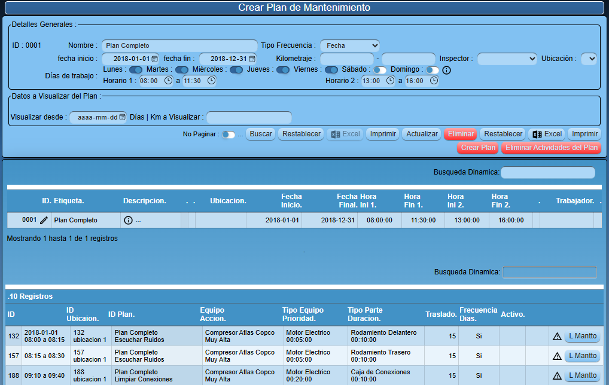Click clock icon beside 11:30 time field
The height and width of the screenshot is (385, 609).
click(211, 81)
